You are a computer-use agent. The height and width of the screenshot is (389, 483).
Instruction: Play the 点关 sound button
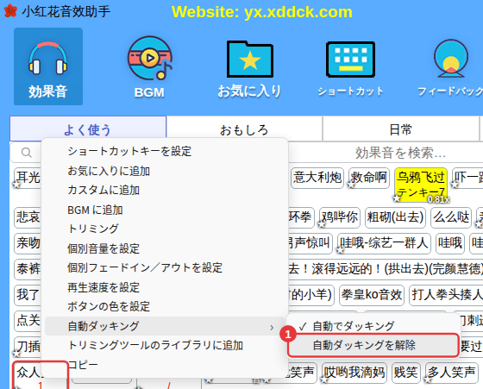coord(28,321)
